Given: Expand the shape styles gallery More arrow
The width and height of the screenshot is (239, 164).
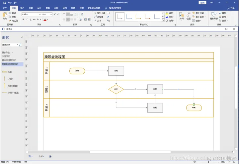Looking at the screenshot, I should pos(163,20).
